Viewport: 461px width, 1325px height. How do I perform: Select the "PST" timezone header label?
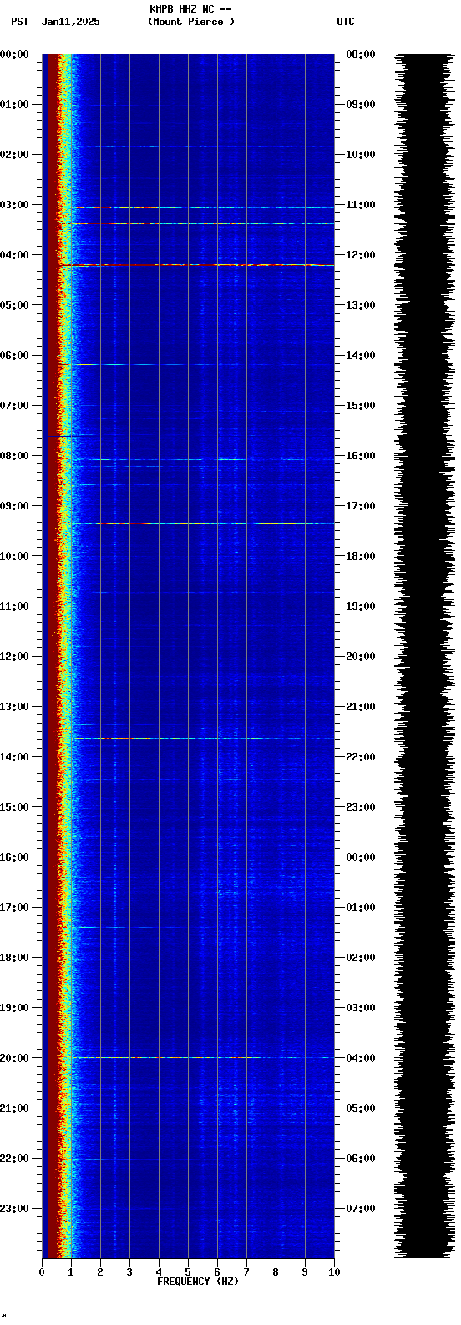point(20,22)
